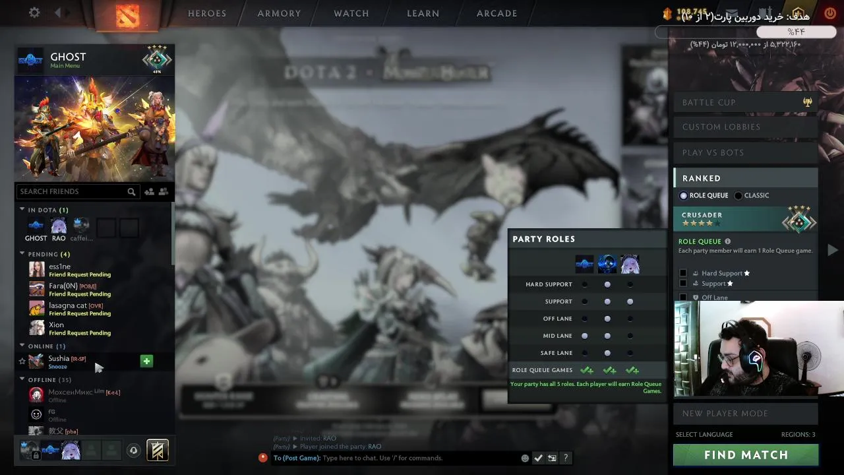
Task: Click the streamer webcam overlay
Action: [x=759, y=350]
